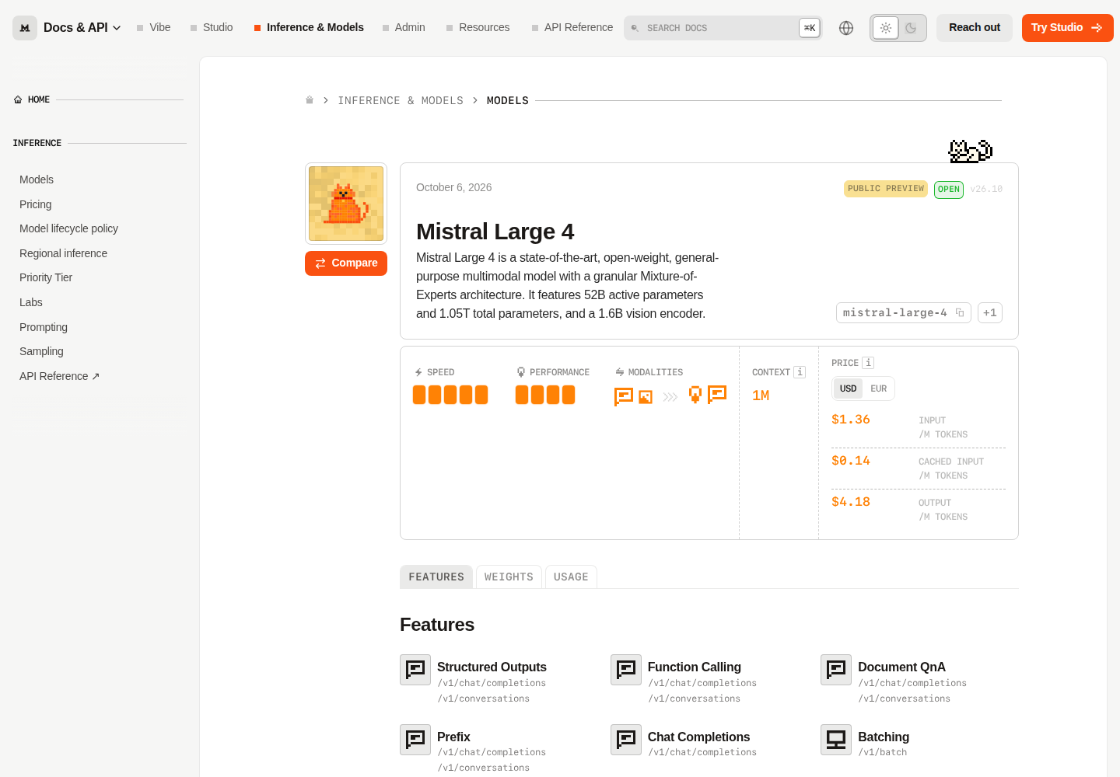Click the Mistral Large 4 cat thumbnail
Image resolution: width=1120 pixels, height=777 pixels.
346,204
